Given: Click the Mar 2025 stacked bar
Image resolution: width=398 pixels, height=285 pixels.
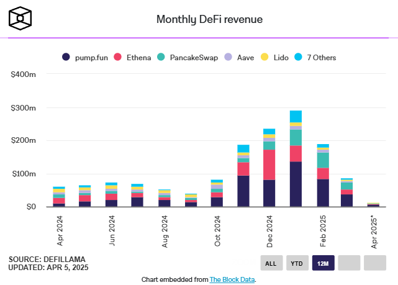Looking at the screenshot, I should pos(346,192).
